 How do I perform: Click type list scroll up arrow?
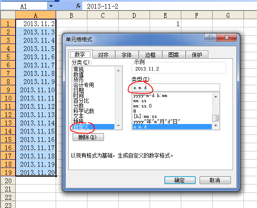coord(216,97)
